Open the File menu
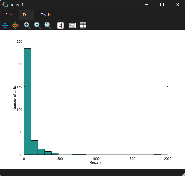 8,15
